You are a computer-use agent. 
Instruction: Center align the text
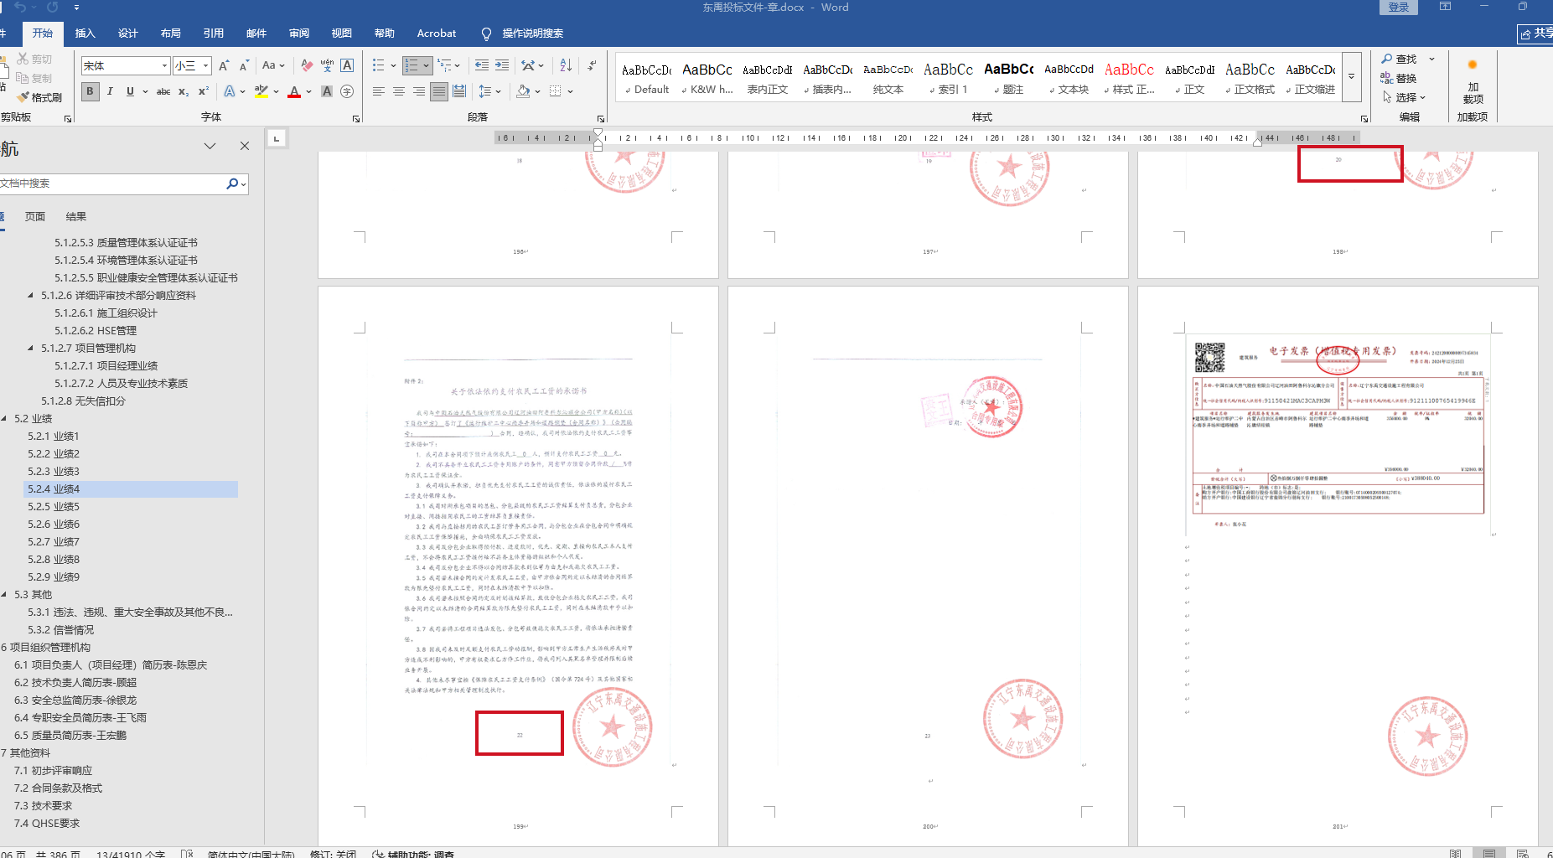399,91
